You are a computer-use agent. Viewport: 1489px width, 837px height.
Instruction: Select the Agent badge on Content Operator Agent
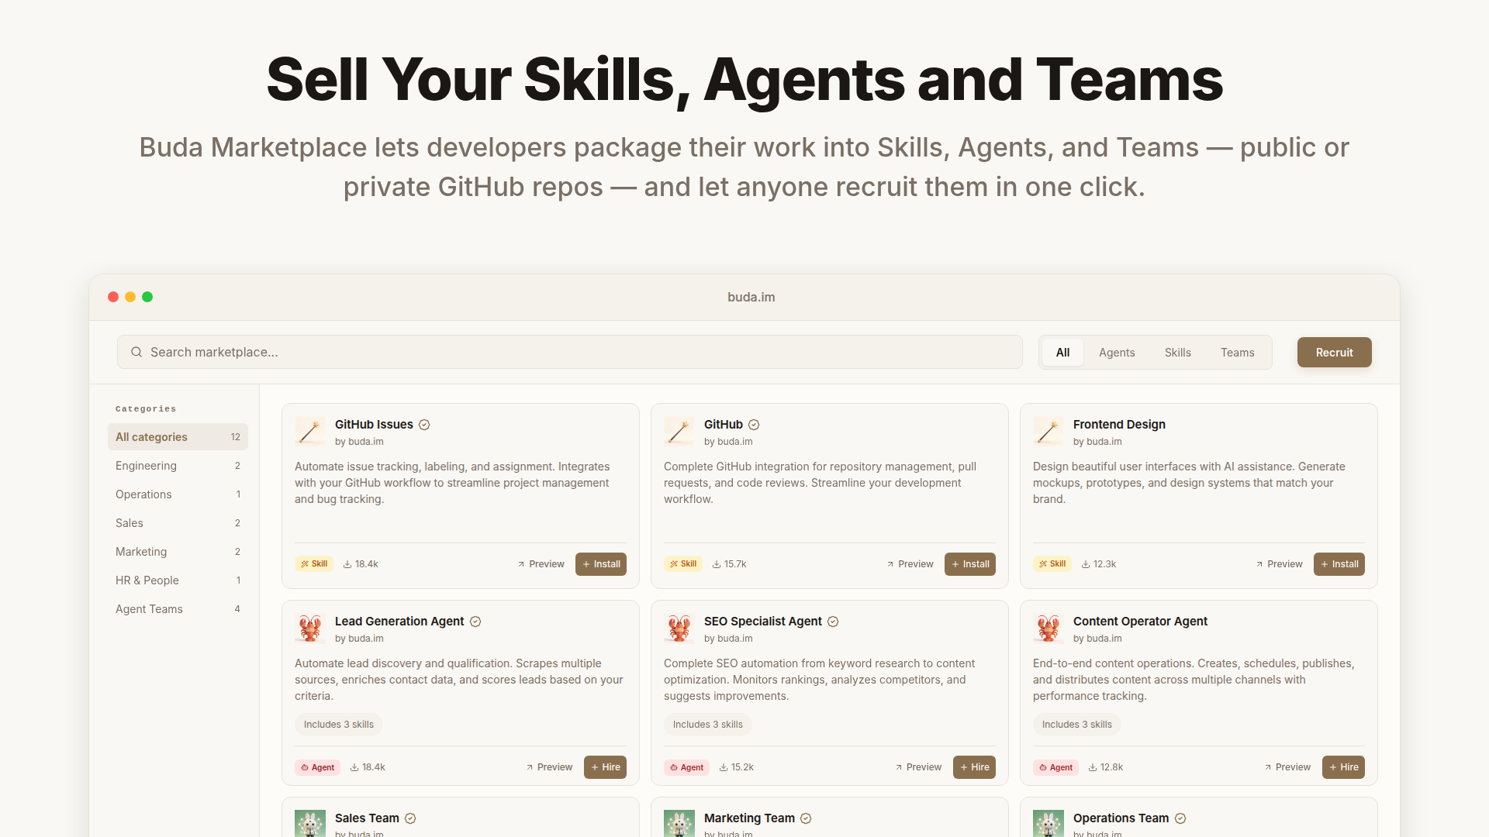1055,767
